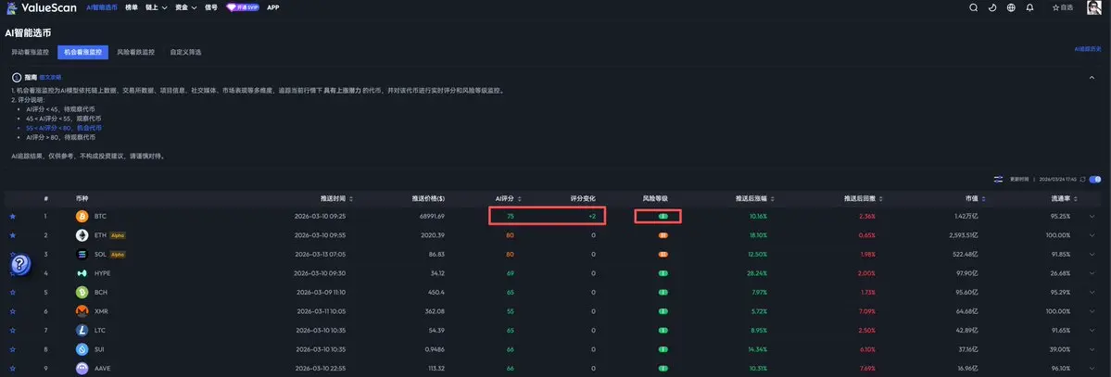
Task: Open the AI追踪历史 link
Action: [1089, 49]
